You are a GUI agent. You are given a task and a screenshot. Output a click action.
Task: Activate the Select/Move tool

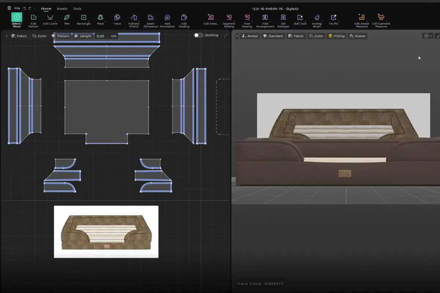(x=16, y=20)
